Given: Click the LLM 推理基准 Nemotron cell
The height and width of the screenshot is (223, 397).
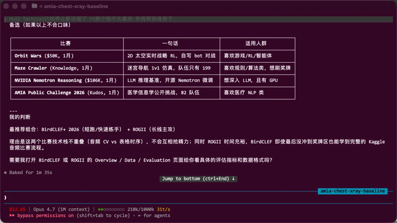Looking at the screenshot, I should point(172,80).
